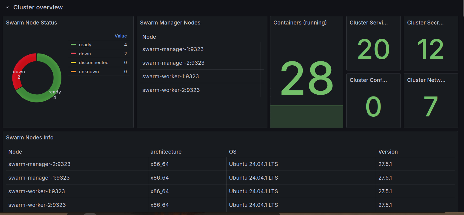Click the Cluster Secrets value 12
The height and width of the screenshot is (215, 464).
click(430, 50)
